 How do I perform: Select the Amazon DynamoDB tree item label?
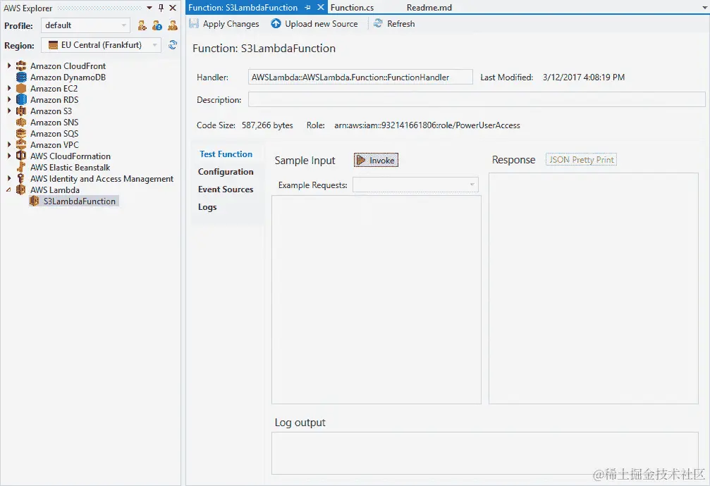point(68,77)
